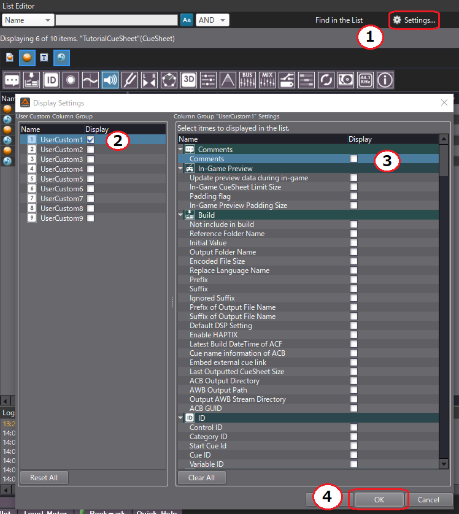This screenshot has width=459, height=514.
Task: Select the UserCustom4 row
Action: [93, 169]
